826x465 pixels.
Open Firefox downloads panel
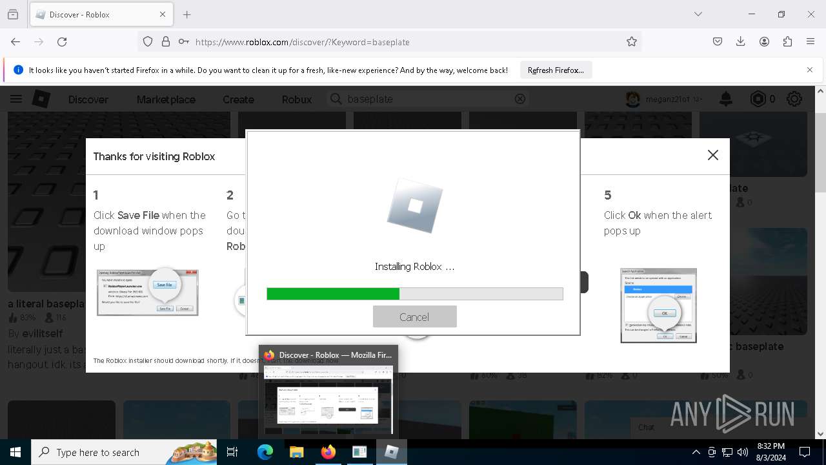[x=741, y=41]
